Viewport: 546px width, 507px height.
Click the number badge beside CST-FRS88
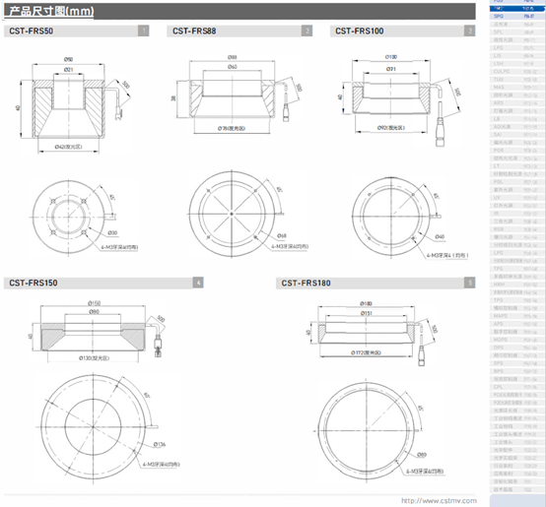coord(307,31)
